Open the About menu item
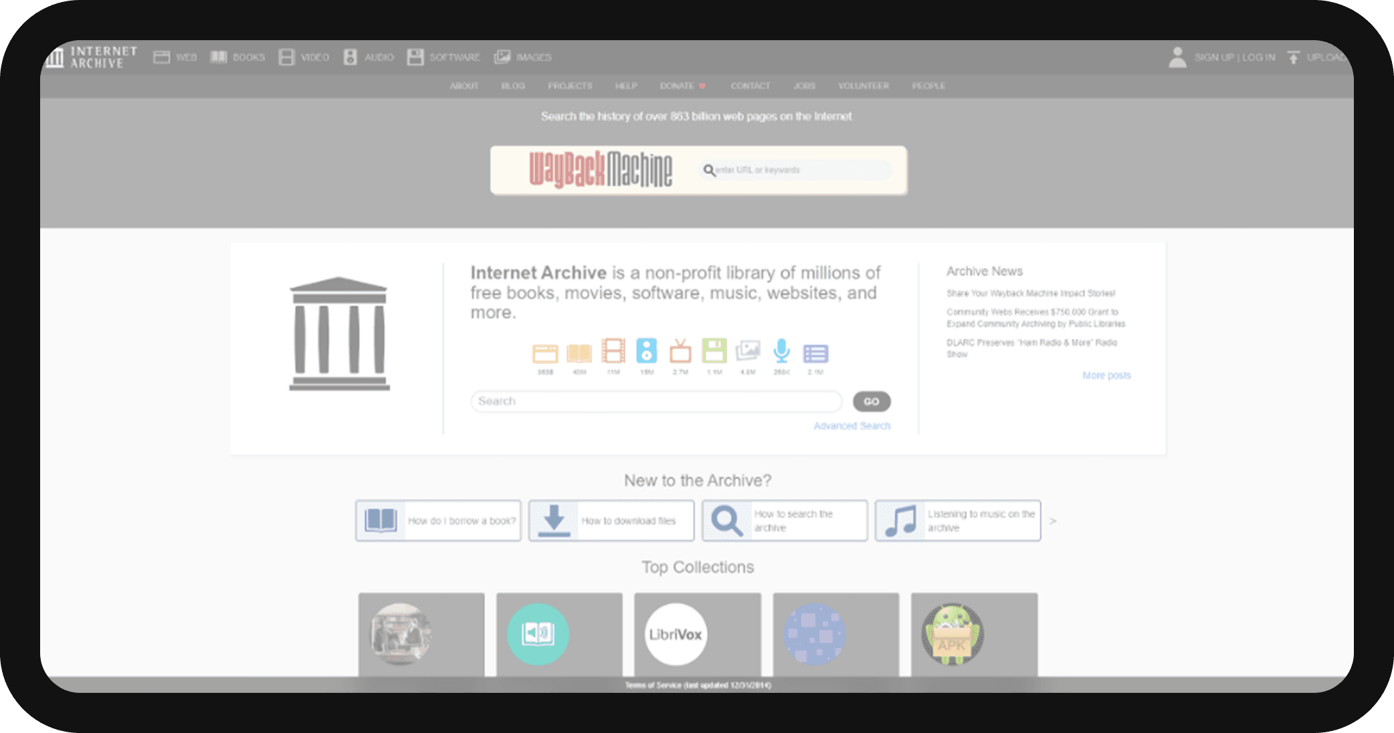Screen dimensions: 1394x733 pyautogui.click(x=464, y=86)
